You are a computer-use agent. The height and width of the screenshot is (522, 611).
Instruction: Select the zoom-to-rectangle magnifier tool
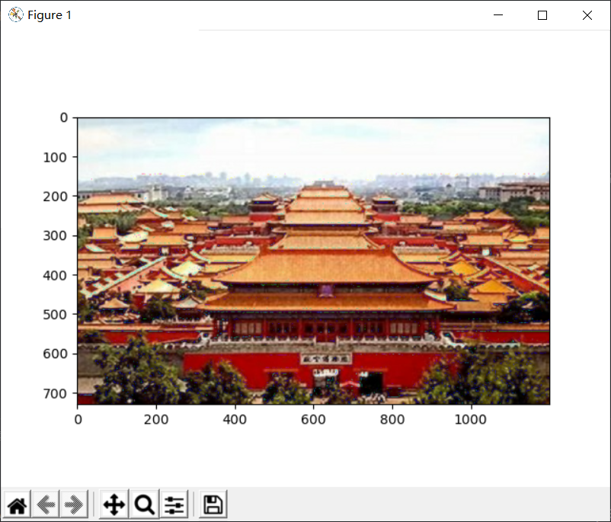point(143,504)
